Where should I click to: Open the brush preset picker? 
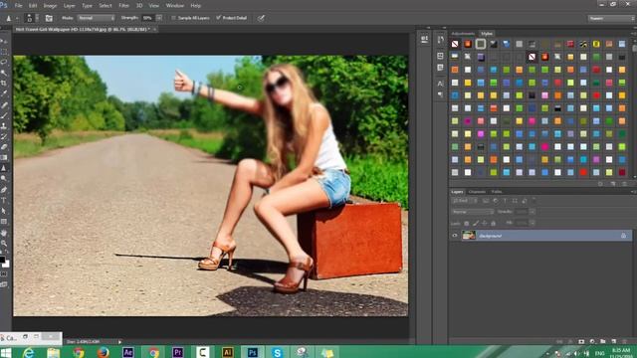click(32, 18)
